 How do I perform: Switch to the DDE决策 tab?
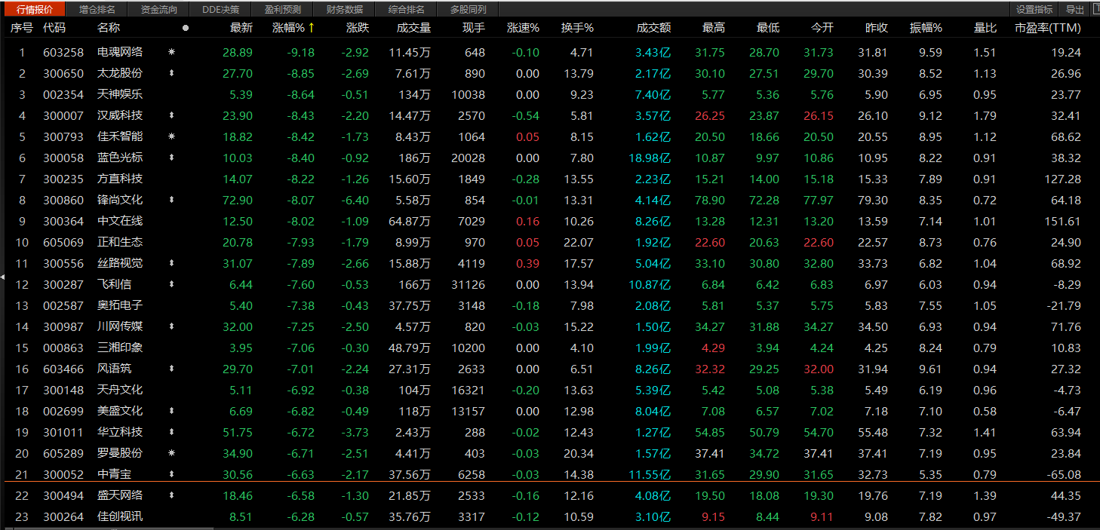click(221, 10)
